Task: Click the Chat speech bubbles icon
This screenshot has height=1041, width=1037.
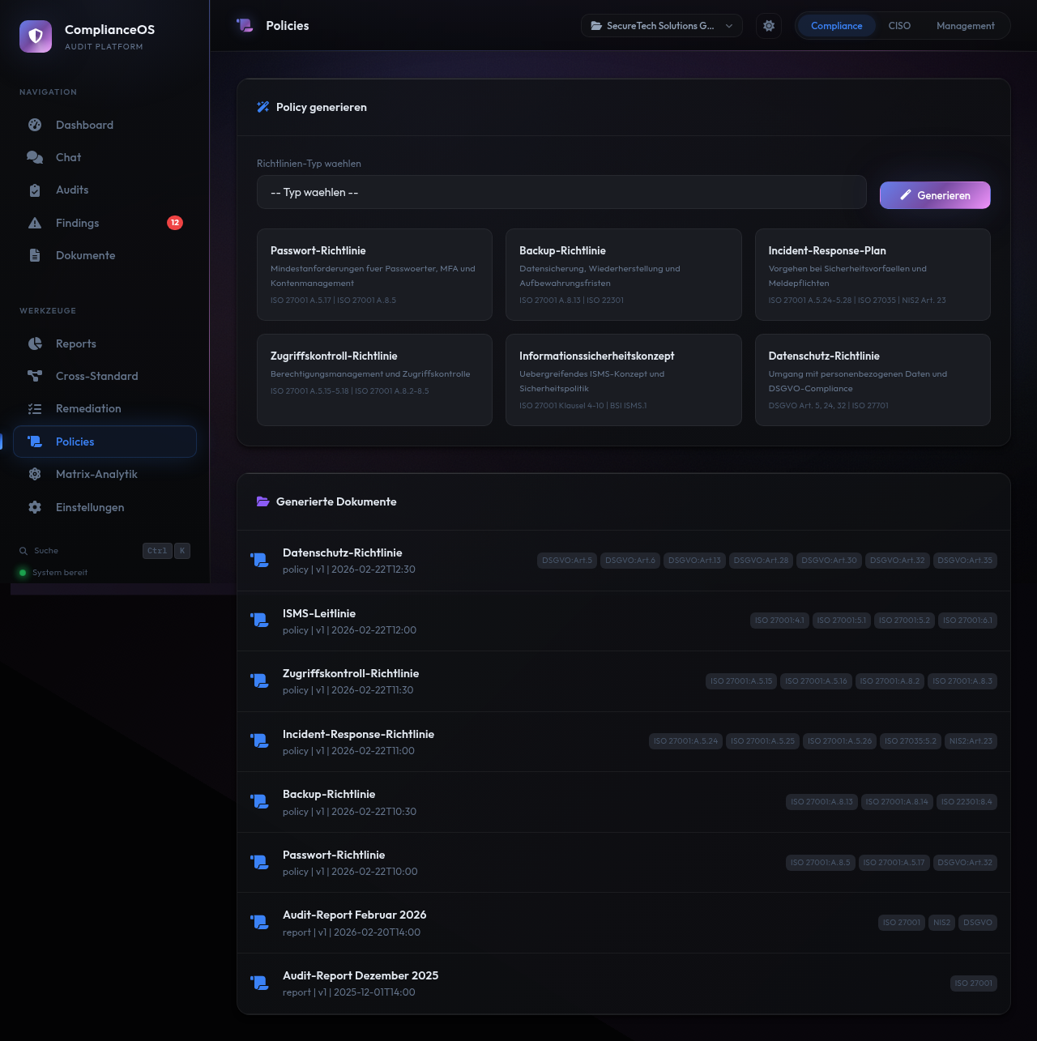Action: point(35,157)
